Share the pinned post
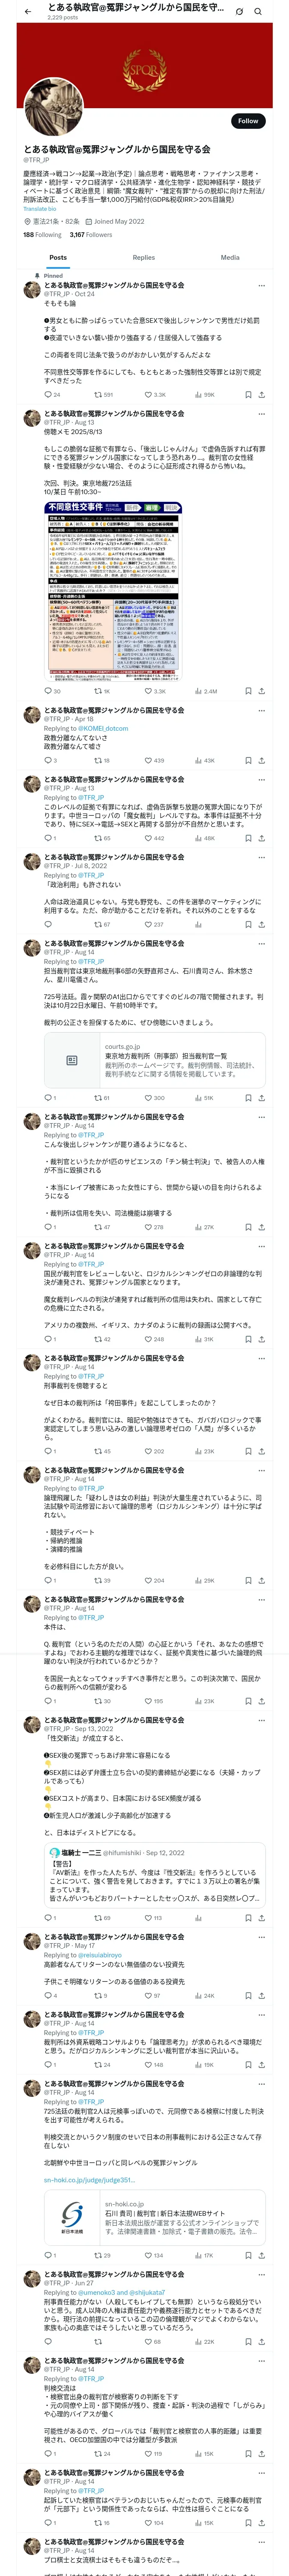Image resolution: width=289 pixels, height=2576 pixels. click(x=262, y=395)
